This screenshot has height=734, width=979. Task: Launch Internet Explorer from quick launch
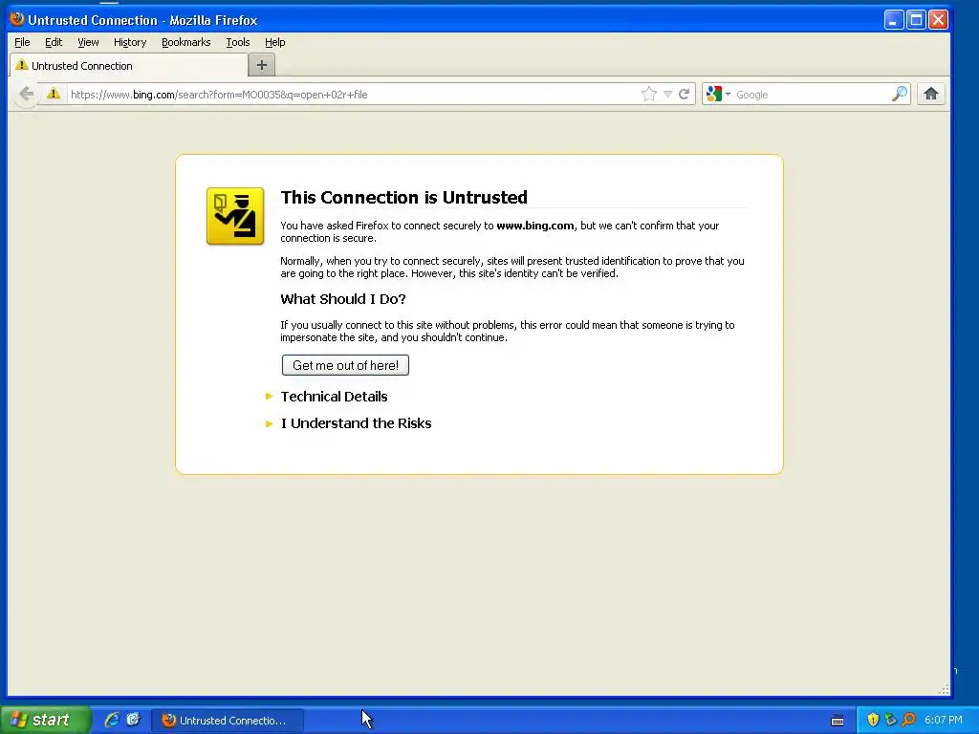(x=111, y=720)
